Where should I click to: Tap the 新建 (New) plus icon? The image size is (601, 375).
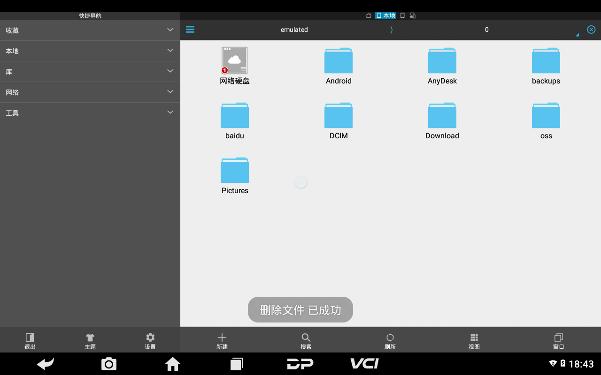(x=222, y=337)
